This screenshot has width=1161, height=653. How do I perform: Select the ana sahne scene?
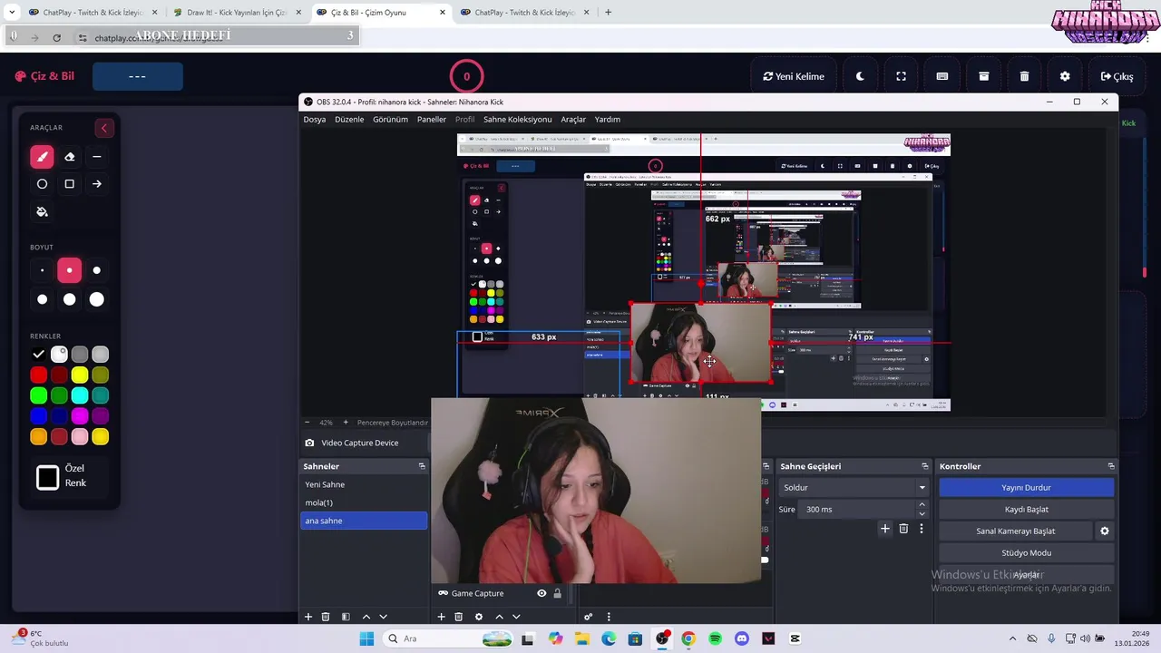[x=364, y=521]
